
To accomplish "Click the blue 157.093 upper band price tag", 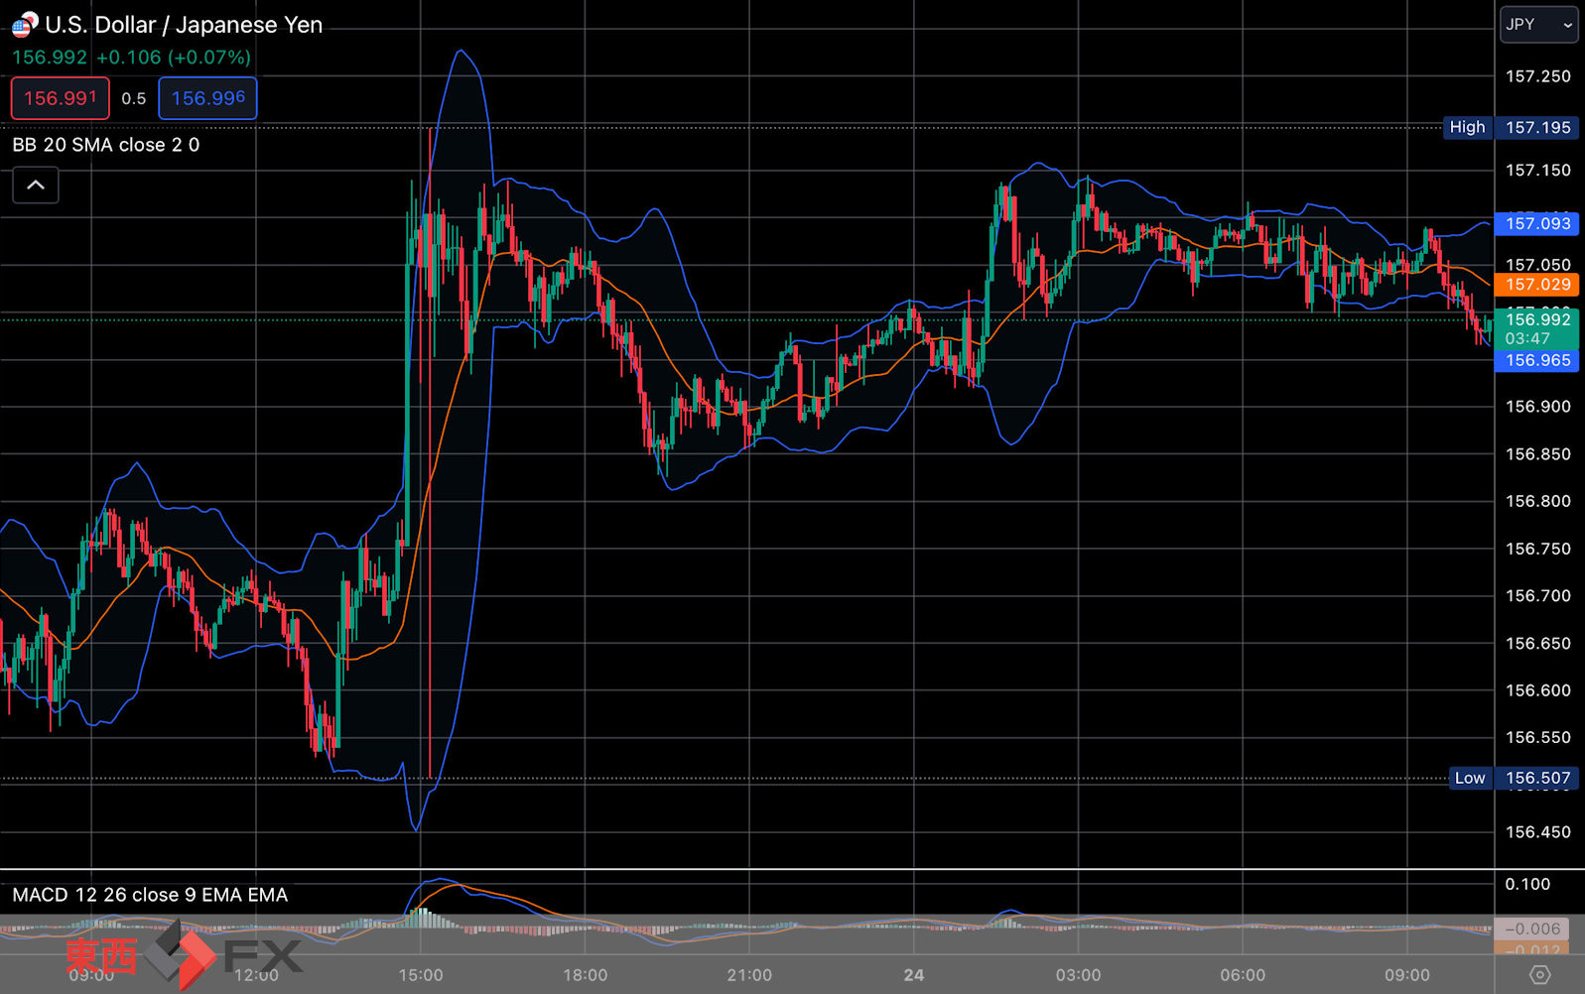I will (x=1536, y=223).
